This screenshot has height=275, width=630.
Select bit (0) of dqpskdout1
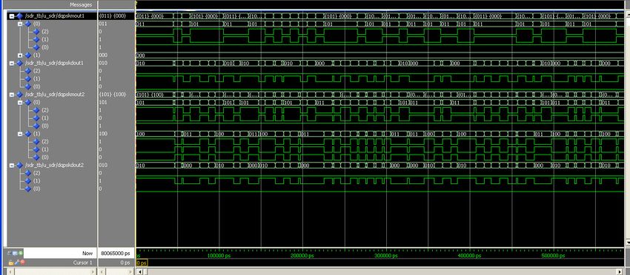[x=37, y=86]
